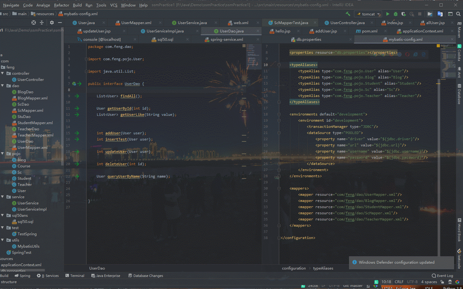This screenshot has height=289, width=463.
Task: Close the UserDao.java tab
Action: [x=258, y=31]
